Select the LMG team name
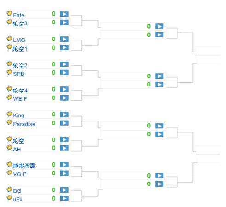Screen dimensions: 226x207 [x=19, y=40]
